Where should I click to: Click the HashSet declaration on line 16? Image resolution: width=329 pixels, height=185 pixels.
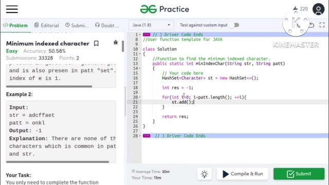210,78
